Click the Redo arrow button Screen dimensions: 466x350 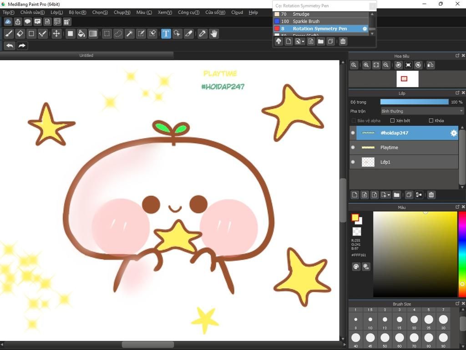coord(22,46)
